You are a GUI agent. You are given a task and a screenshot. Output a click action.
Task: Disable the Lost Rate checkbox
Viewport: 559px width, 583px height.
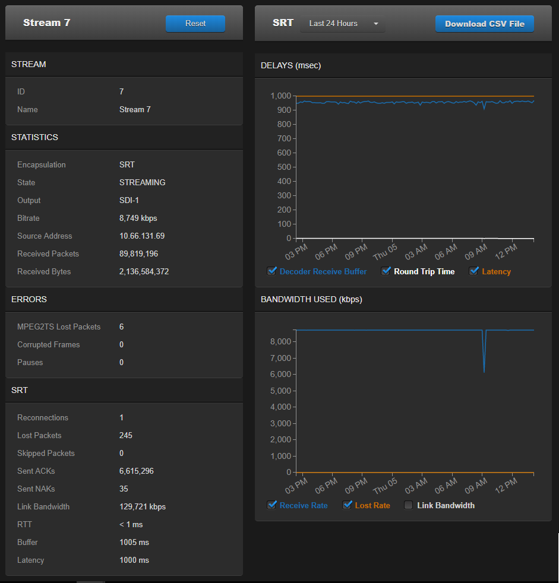click(x=348, y=505)
